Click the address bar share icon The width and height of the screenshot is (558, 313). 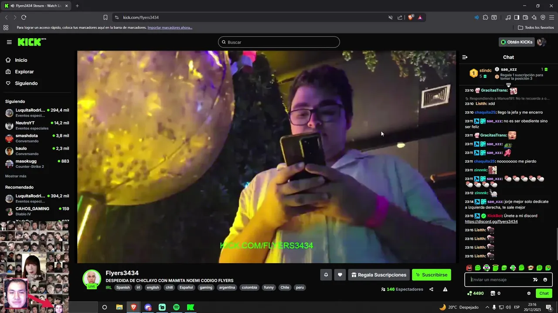click(400, 17)
